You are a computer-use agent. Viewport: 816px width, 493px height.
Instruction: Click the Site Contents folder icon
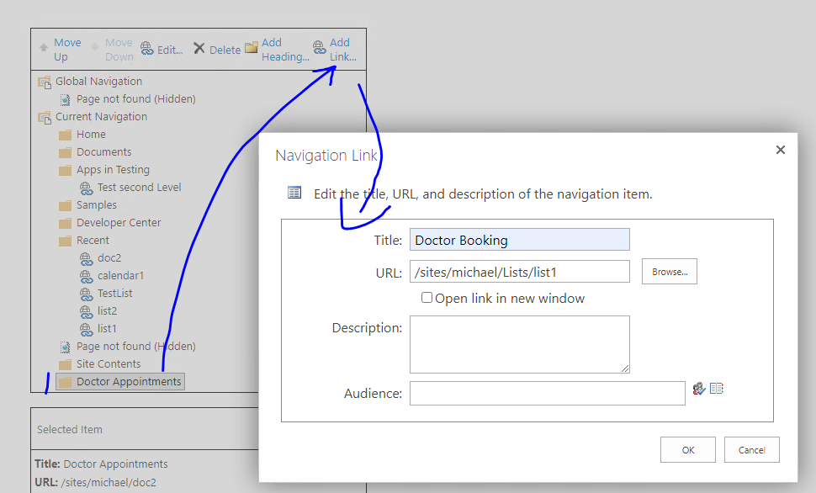pyautogui.click(x=65, y=365)
